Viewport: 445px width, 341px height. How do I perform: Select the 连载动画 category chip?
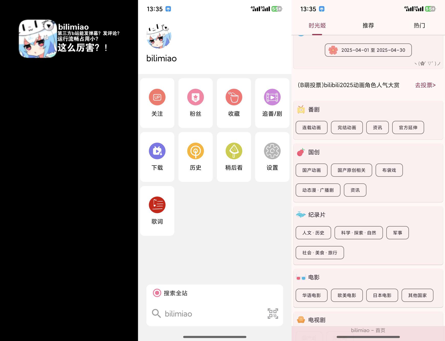311,127
